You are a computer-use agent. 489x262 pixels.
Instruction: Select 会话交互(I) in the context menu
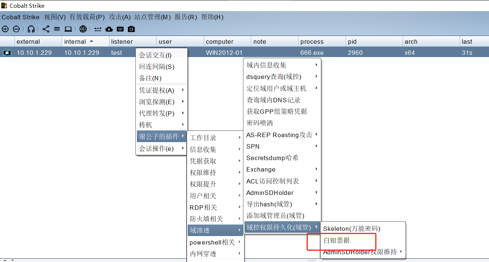[x=162, y=55]
